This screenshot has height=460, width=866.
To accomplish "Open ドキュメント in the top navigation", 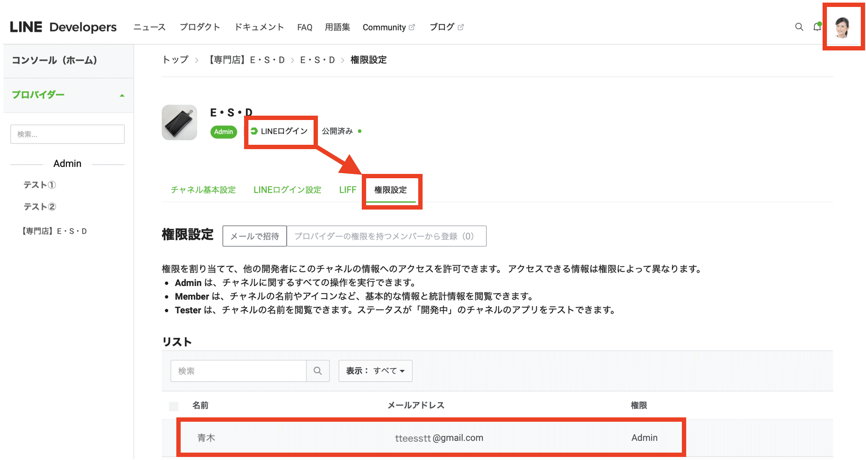I will [x=258, y=27].
